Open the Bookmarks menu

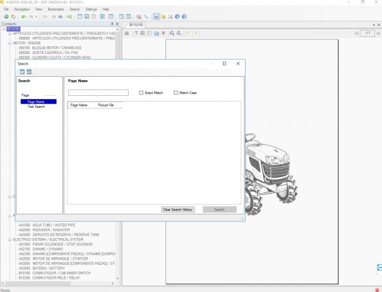pos(55,10)
